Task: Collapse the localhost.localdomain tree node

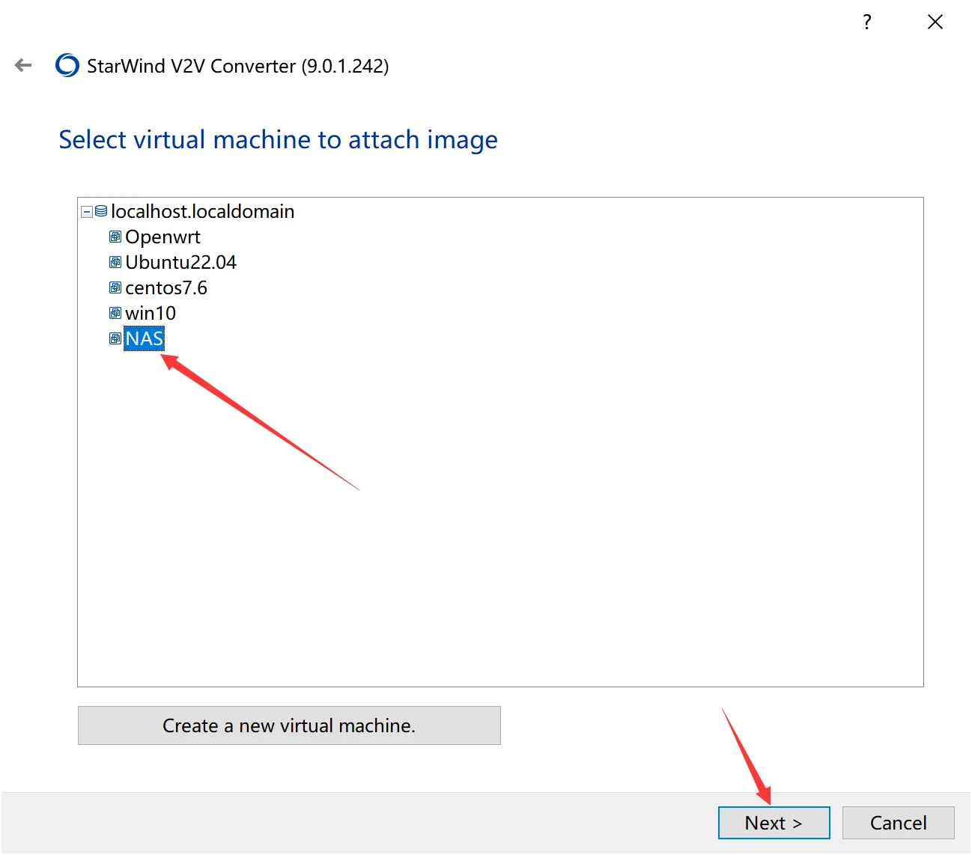Action: [x=87, y=212]
